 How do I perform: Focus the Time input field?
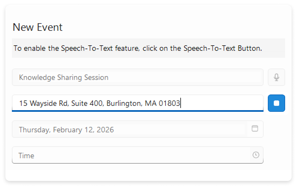tap(130, 155)
